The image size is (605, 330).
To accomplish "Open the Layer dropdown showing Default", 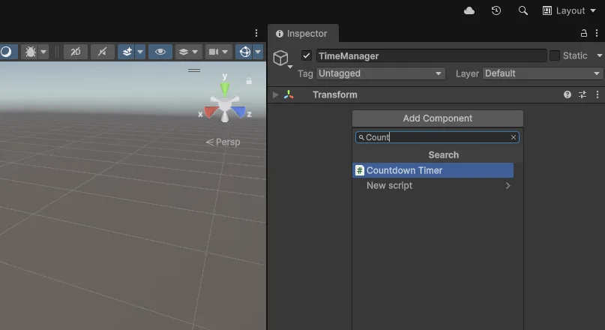I will (x=542, y=73).
